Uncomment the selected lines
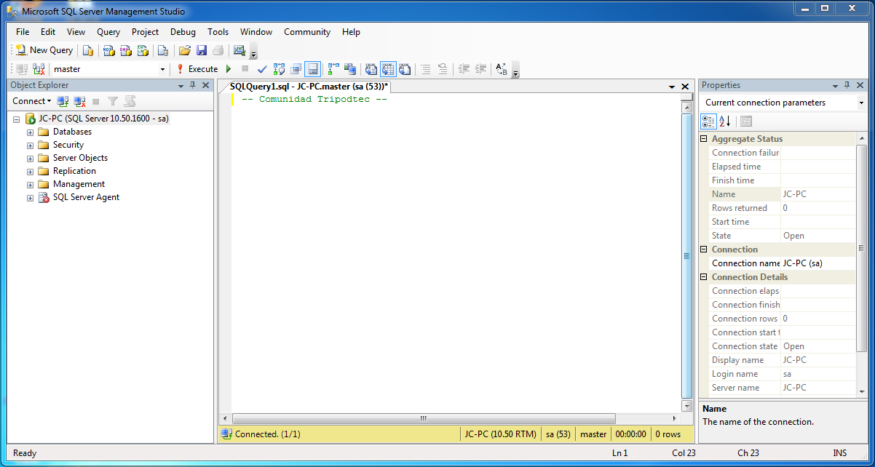875x467 pixels. coord(442,69)
